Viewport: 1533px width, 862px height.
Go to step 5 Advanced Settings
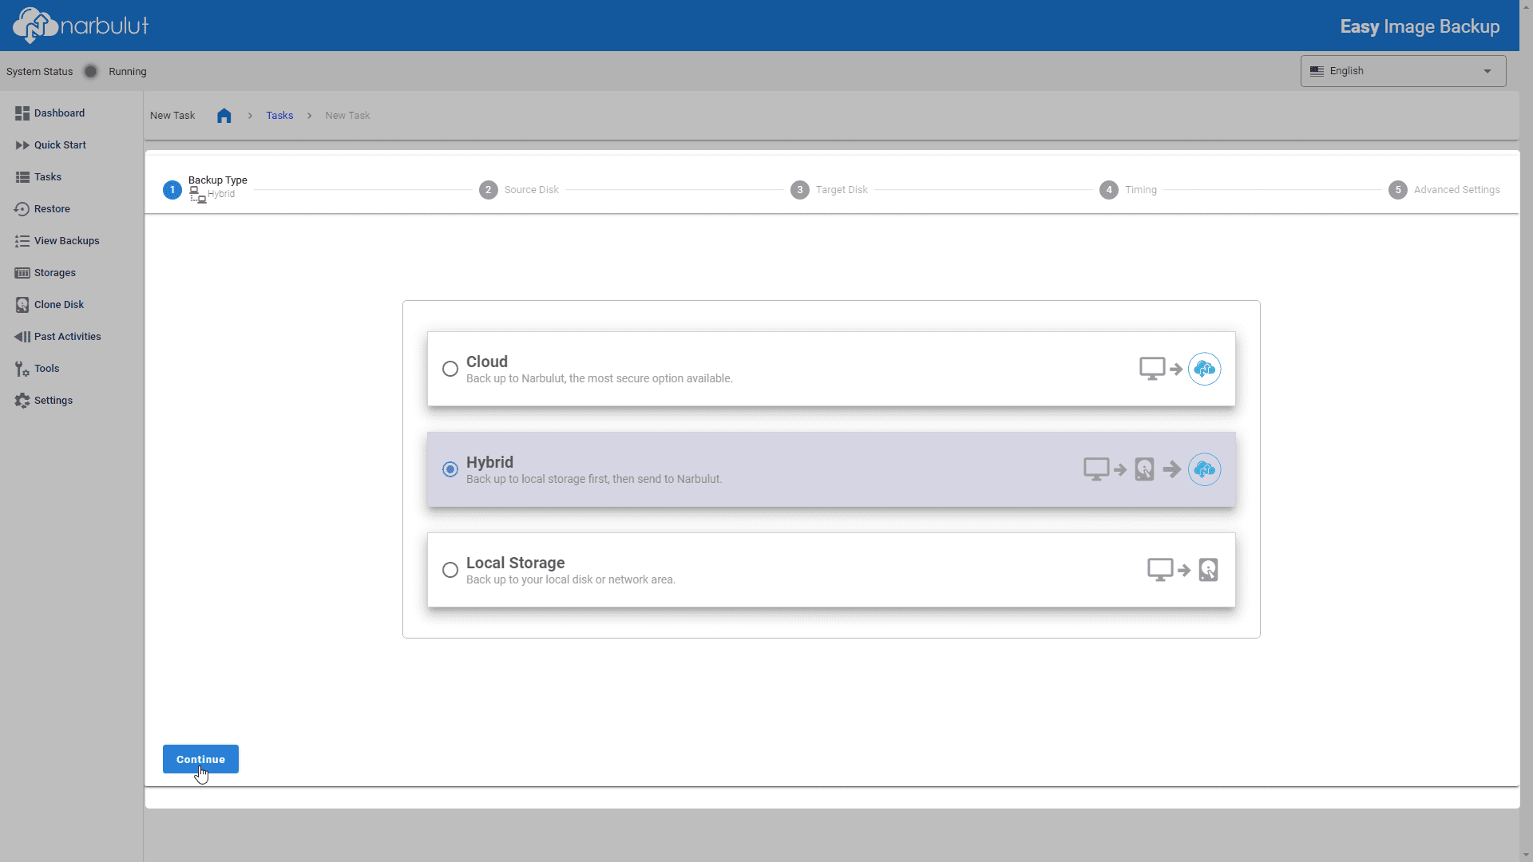click(1444, 190)
